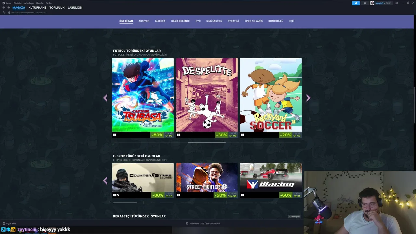Image resolution: width=416 pixels, height=234 pixels.
Task: Switch to the MAĞAZA tab
Action: click(19, 8)
